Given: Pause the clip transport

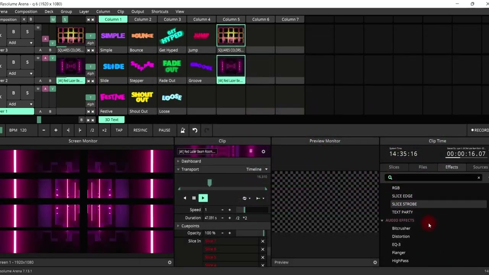Looking at the screenshot, I should click(x=194, y=198).
